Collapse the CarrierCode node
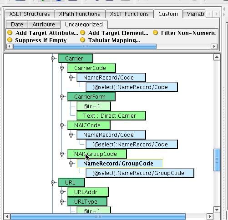Viewport: 228px width, 220px height. (x=62, y=68)
